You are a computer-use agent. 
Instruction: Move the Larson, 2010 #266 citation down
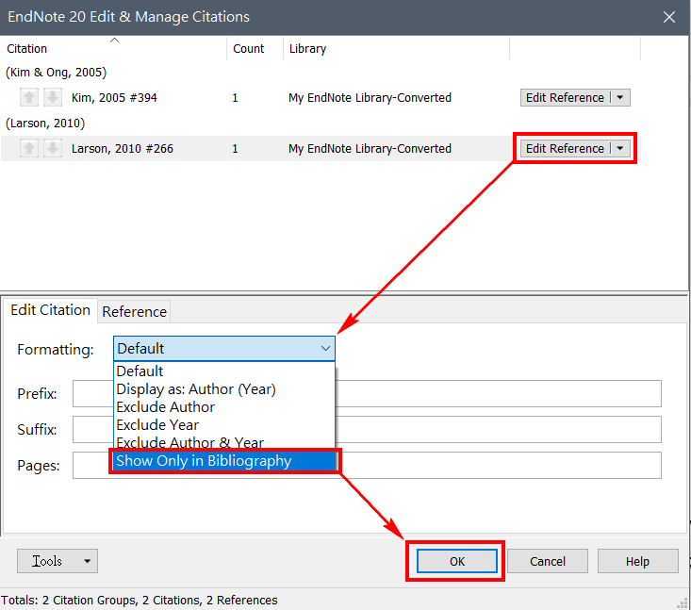(52, 148)
